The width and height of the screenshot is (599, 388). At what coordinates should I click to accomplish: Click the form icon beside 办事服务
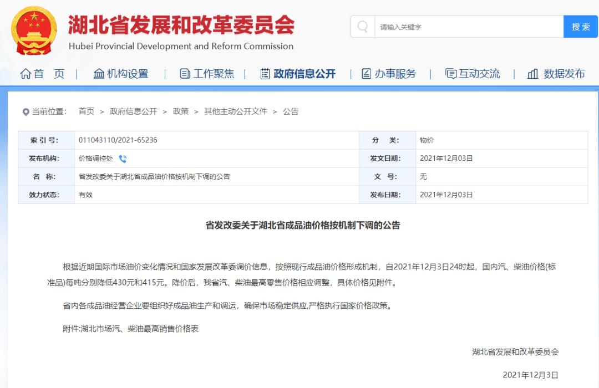(x=366, y=74)
